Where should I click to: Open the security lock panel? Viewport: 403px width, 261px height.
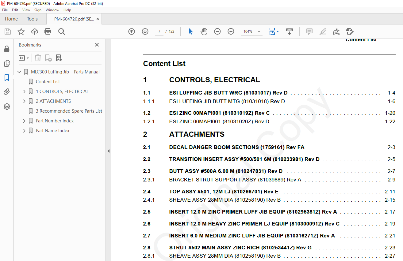(7, 49)
